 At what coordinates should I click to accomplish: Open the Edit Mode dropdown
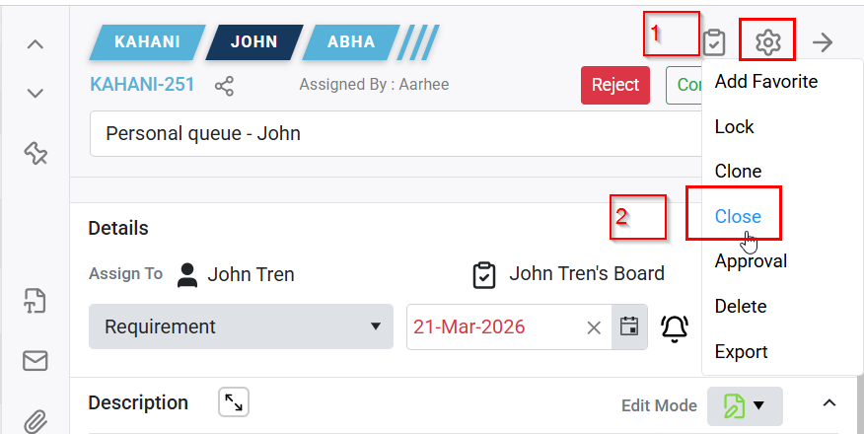click(x=745, y=405)
